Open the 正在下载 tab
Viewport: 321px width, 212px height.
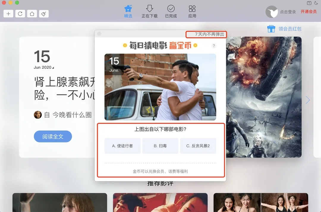tap(150, 12)
